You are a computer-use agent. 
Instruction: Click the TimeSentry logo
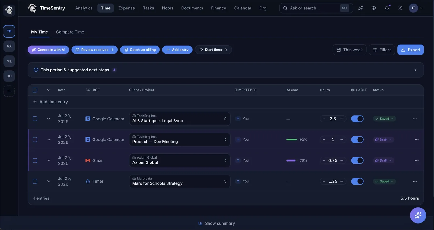pos(46,8)
